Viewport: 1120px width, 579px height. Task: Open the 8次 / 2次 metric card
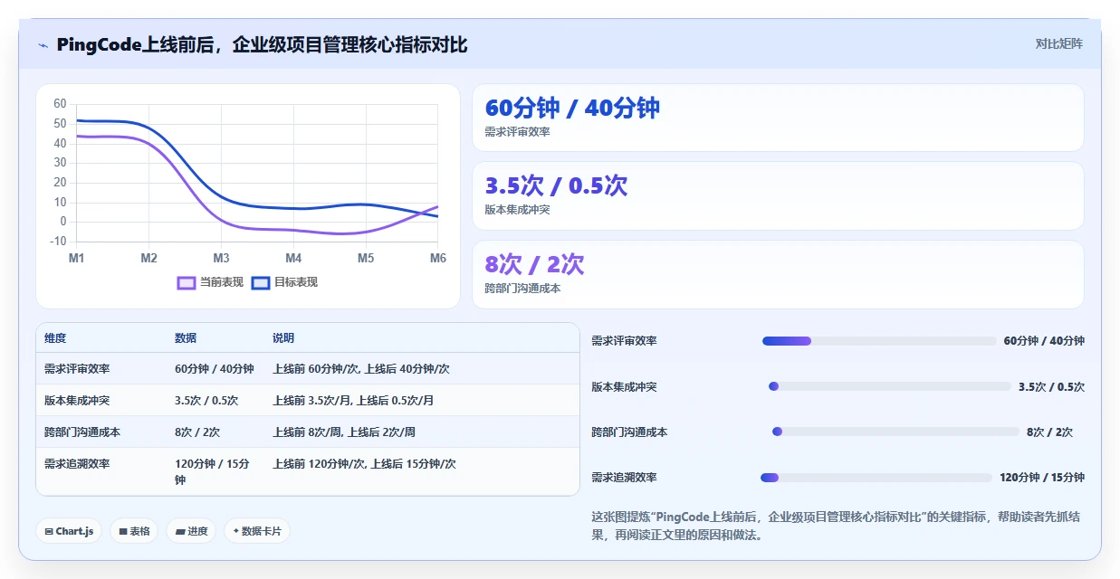click(x=778, y=274)
